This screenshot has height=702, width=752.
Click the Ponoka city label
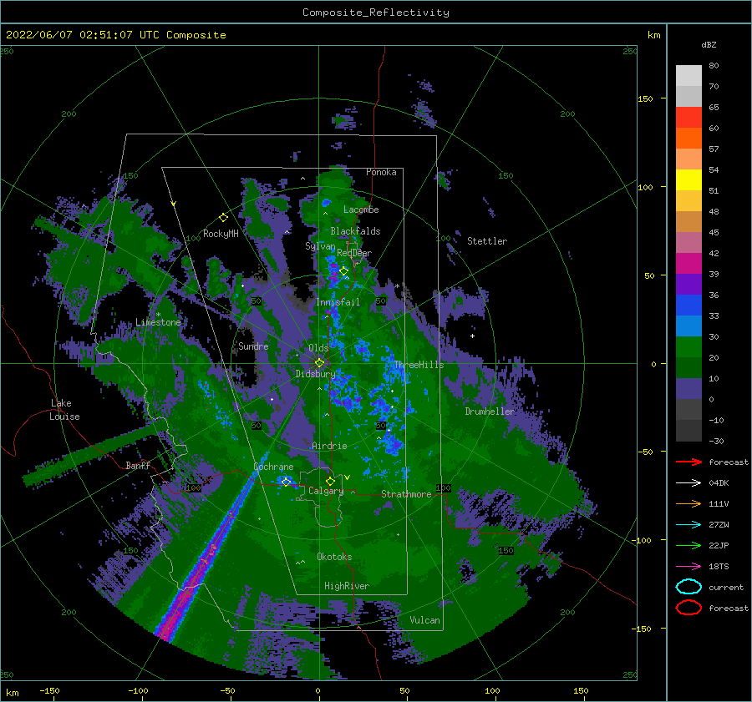click(381, 172)
